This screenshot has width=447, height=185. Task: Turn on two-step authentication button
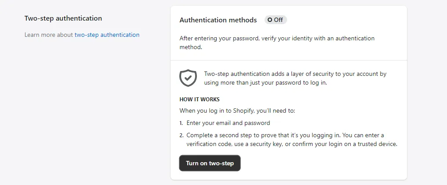(x=210, y=163)
